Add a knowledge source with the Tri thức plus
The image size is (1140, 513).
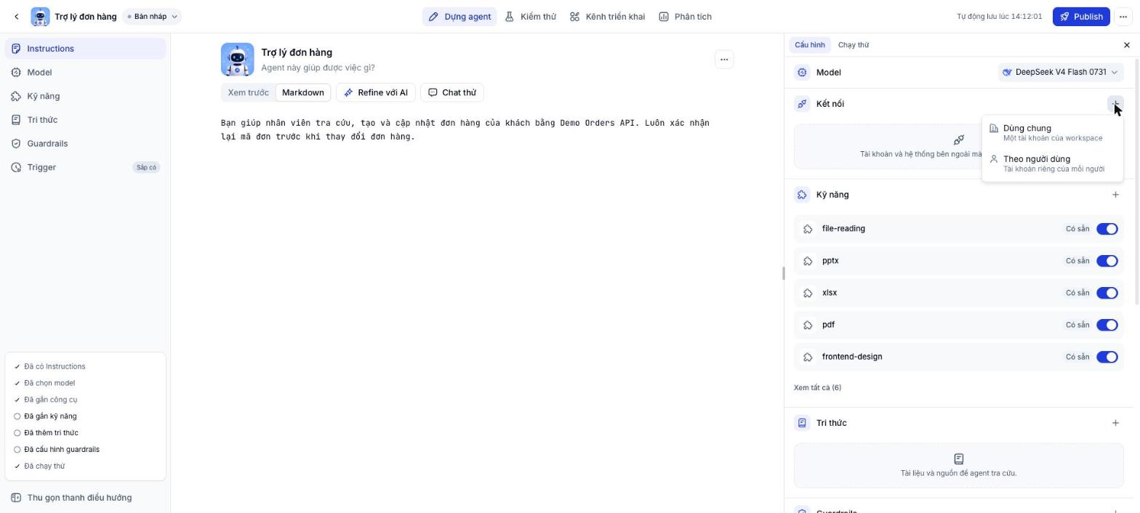click(1116, 423)
